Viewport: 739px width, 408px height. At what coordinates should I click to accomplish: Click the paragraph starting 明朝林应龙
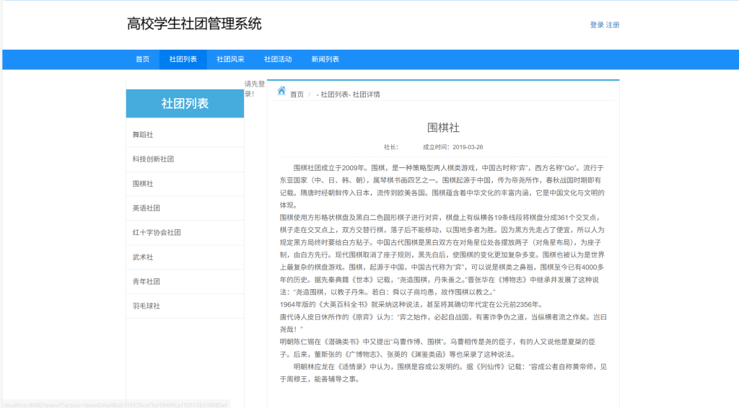[443, 373]
